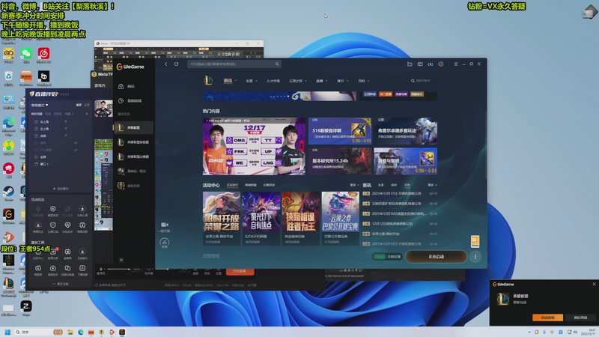Switch news list to 头条 tab
599x337 pixels.
point(381,185)
